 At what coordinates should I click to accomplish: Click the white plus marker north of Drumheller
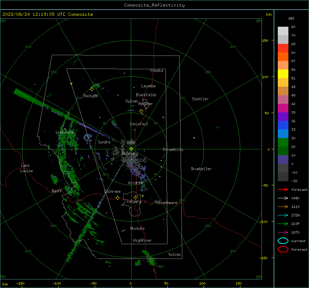(x=194, y=138)
